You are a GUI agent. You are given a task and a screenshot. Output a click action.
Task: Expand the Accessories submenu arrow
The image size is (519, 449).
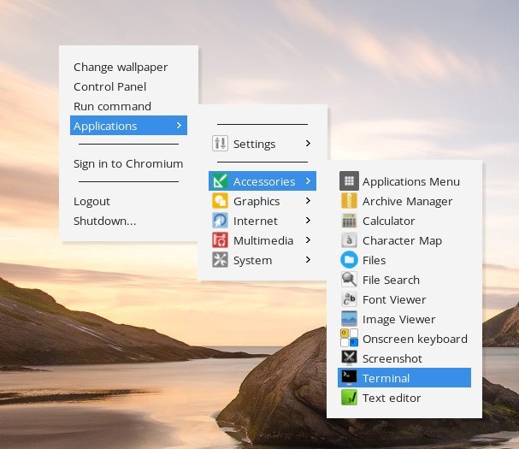[308, 180]
